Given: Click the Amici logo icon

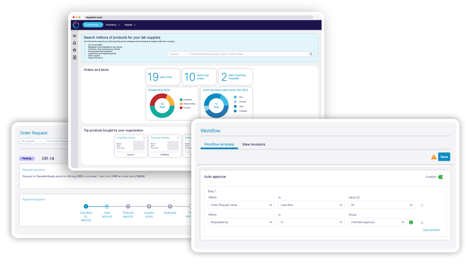Looking at the screenshot, I should tap(76, 25).
